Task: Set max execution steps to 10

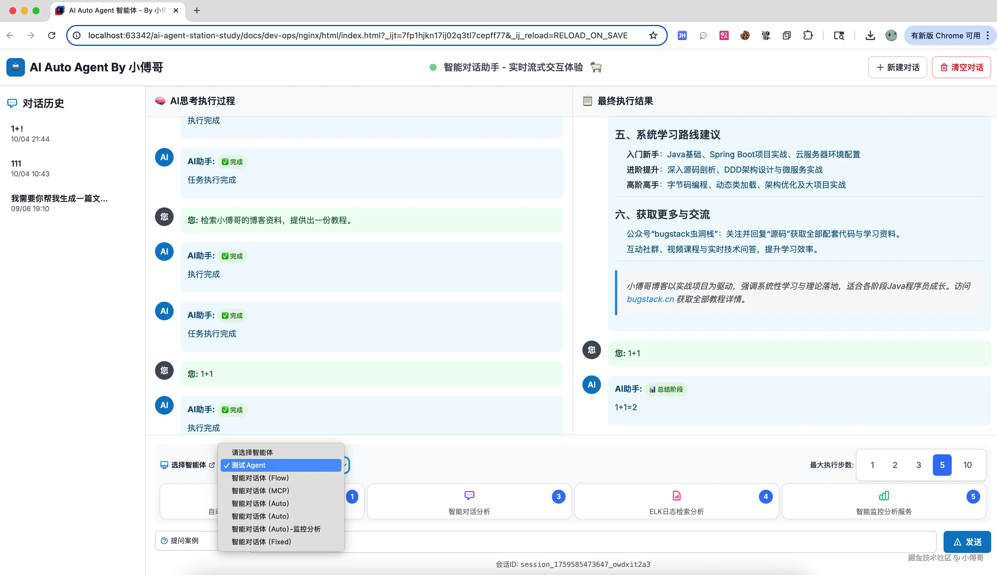Action: point(967,465)
